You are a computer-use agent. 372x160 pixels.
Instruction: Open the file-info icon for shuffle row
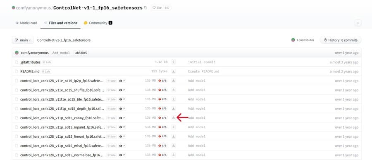pyautogui.click(x=122, y=90)
